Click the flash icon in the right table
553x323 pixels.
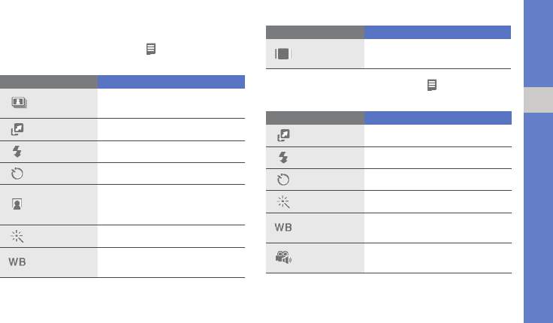tap(283, 157)
